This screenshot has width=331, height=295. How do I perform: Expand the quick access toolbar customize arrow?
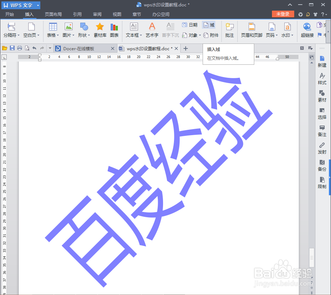tap(50, 48)
